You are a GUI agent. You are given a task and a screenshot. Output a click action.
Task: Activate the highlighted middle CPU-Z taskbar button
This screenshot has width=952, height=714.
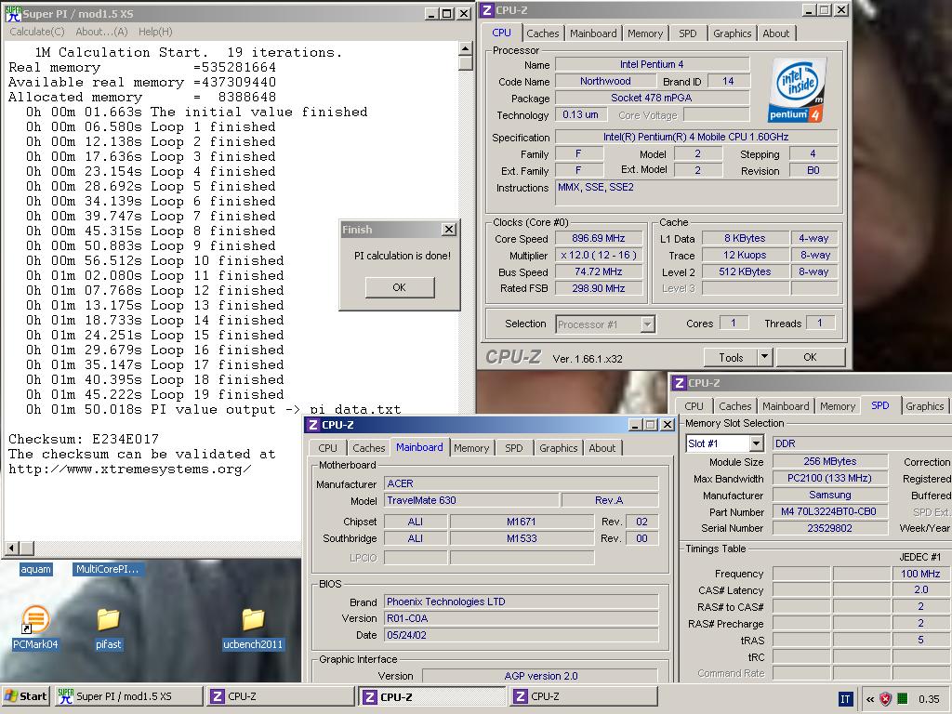(x=431, y=696)
